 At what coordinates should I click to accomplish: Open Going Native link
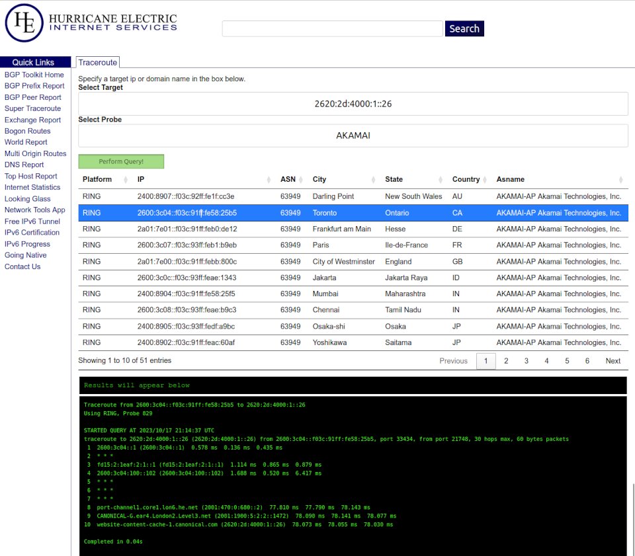(x=26, y=255)
